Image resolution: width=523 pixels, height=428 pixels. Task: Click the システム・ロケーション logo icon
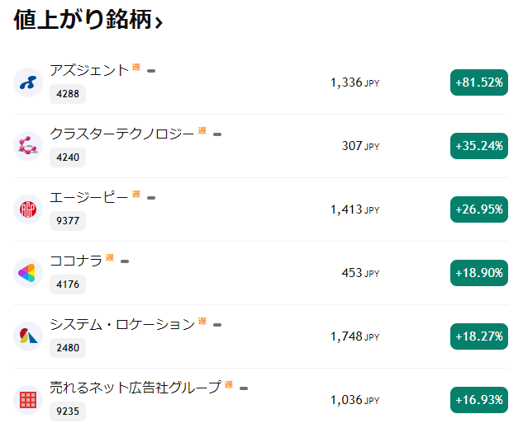pos(28,336)
